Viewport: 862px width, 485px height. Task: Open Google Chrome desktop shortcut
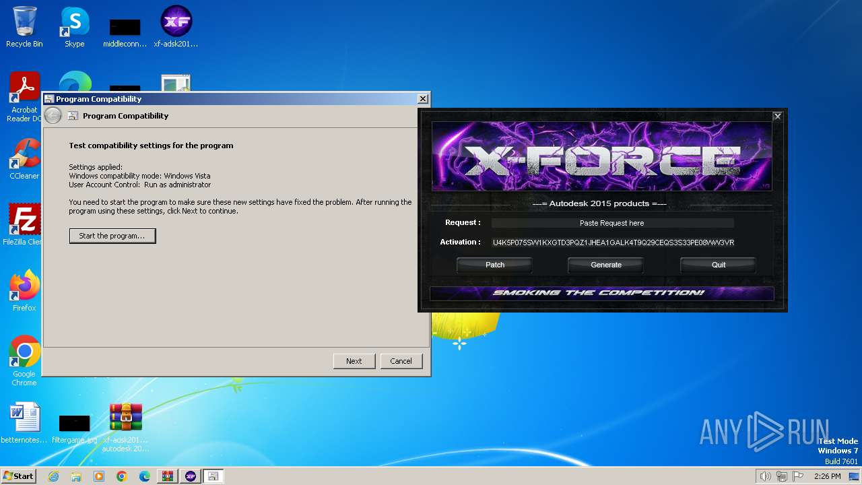tap(24, 361)
